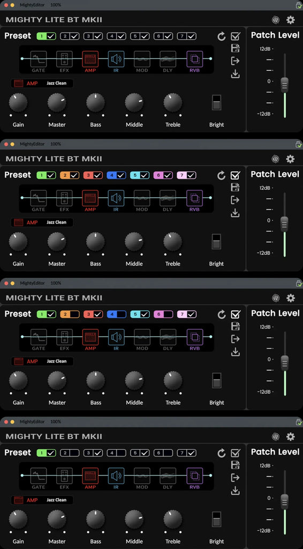Toggle the Bright switch in the topmost window
Image resolution: width=303 pixels, height=549 pixels.
(217, 102)
